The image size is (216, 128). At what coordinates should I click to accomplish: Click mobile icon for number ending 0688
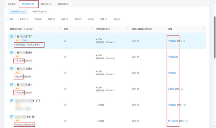pyautogui.click(x=11, y=69)
